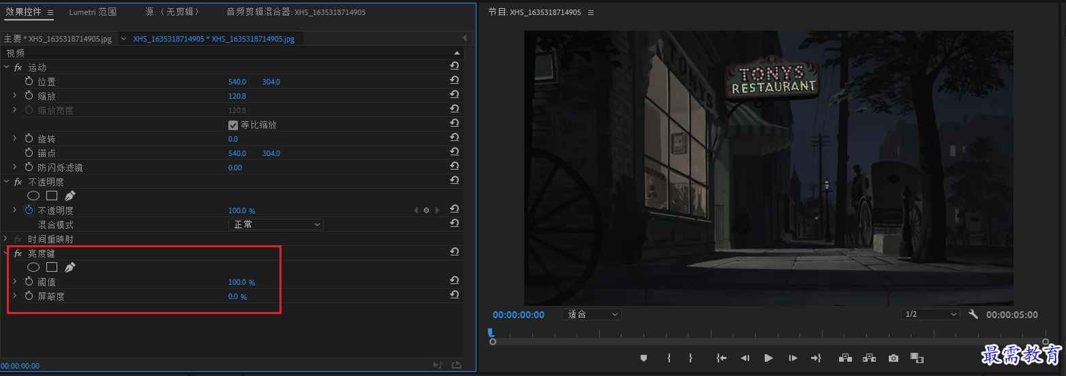Click the Mark Out button

[x=690, y=358]
